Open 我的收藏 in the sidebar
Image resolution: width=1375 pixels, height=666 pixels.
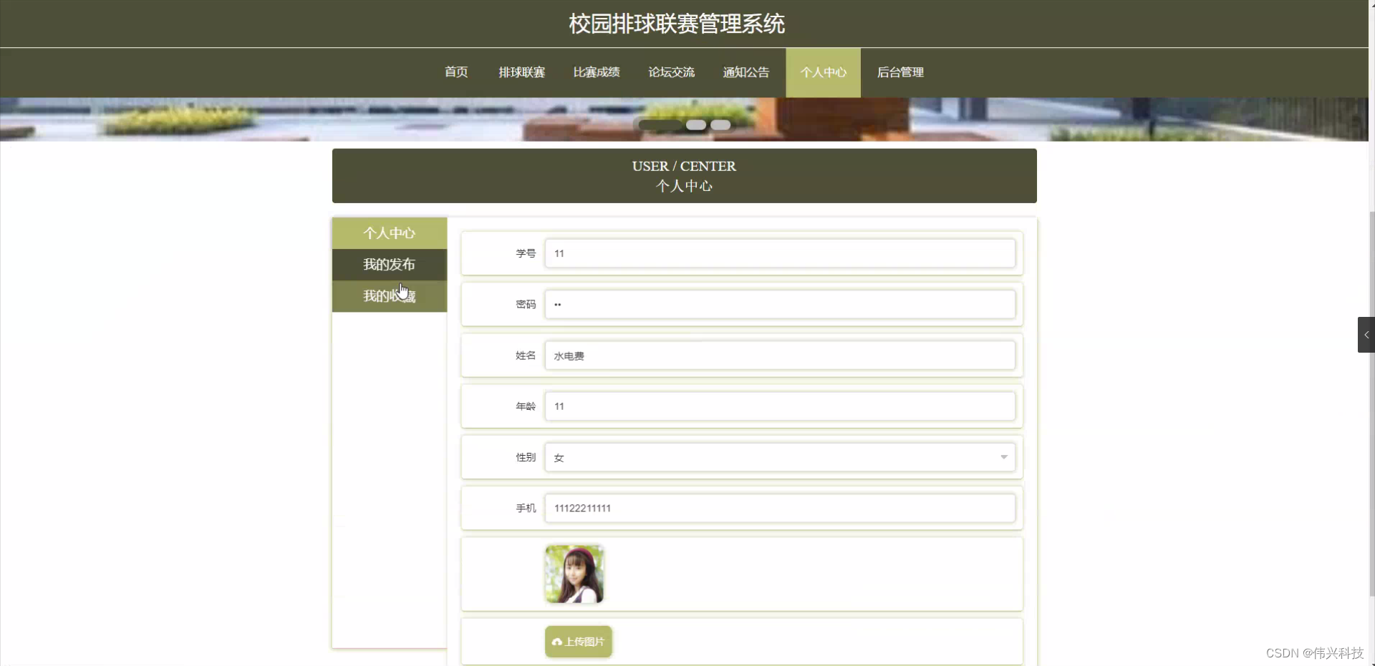click(x=389, y=295)
